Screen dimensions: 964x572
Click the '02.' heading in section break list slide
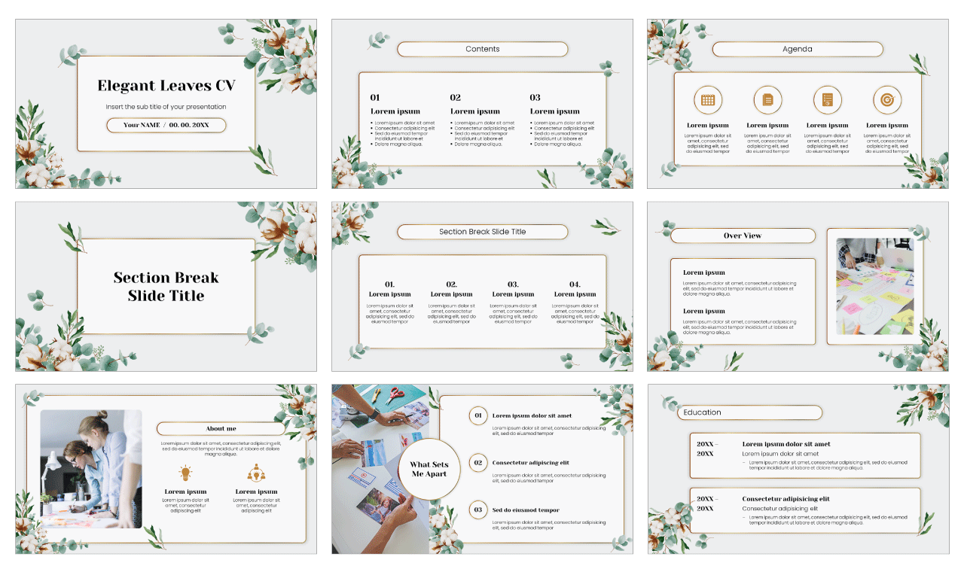452,284
